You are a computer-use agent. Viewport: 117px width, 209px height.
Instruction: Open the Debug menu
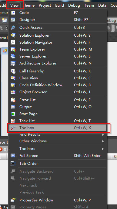(x=74, y=5)
